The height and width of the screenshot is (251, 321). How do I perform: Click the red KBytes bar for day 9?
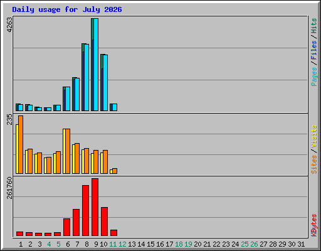(95, 207)
